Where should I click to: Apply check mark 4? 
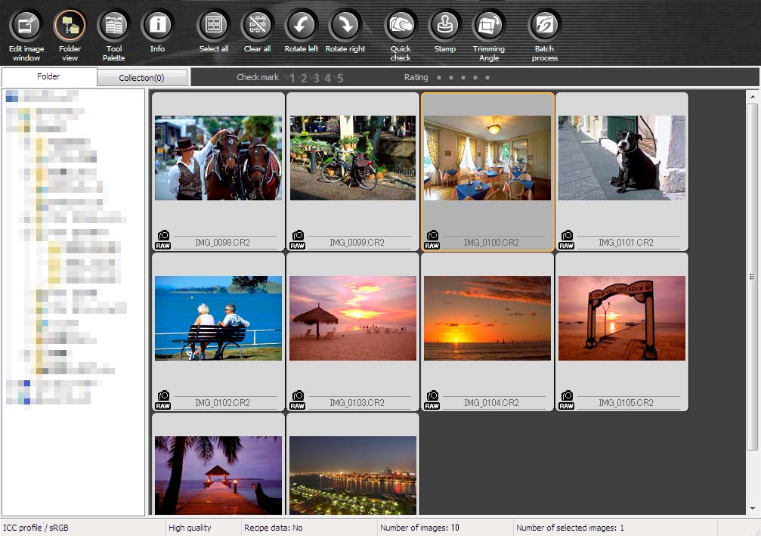[327, 78]
